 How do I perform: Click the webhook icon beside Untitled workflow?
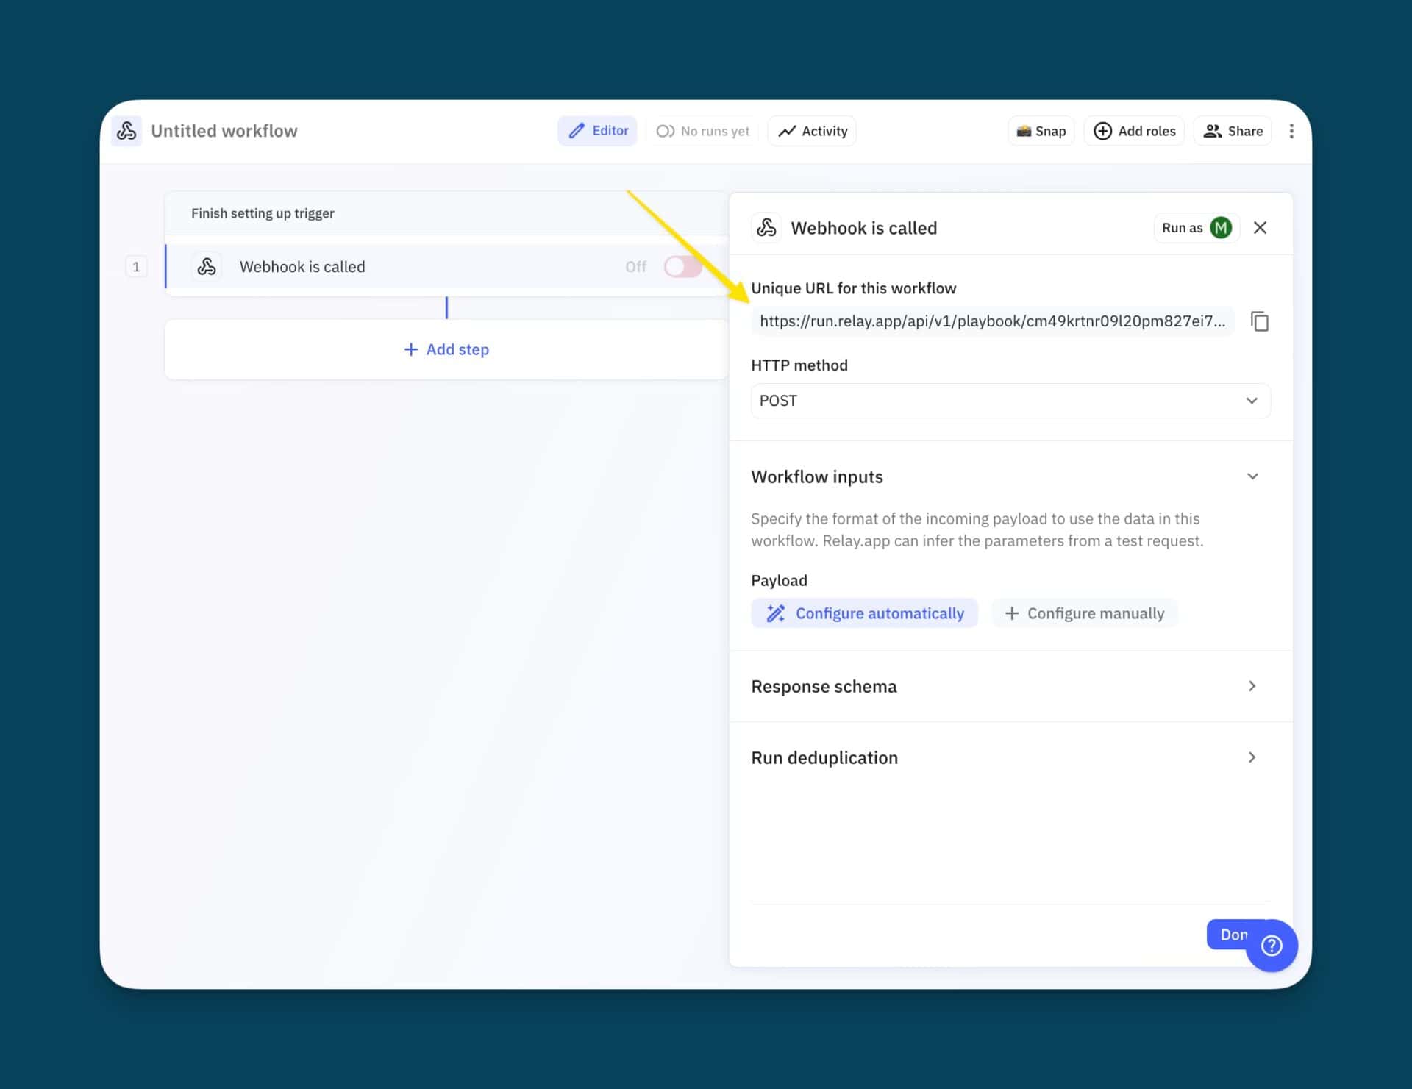(126, 131)
